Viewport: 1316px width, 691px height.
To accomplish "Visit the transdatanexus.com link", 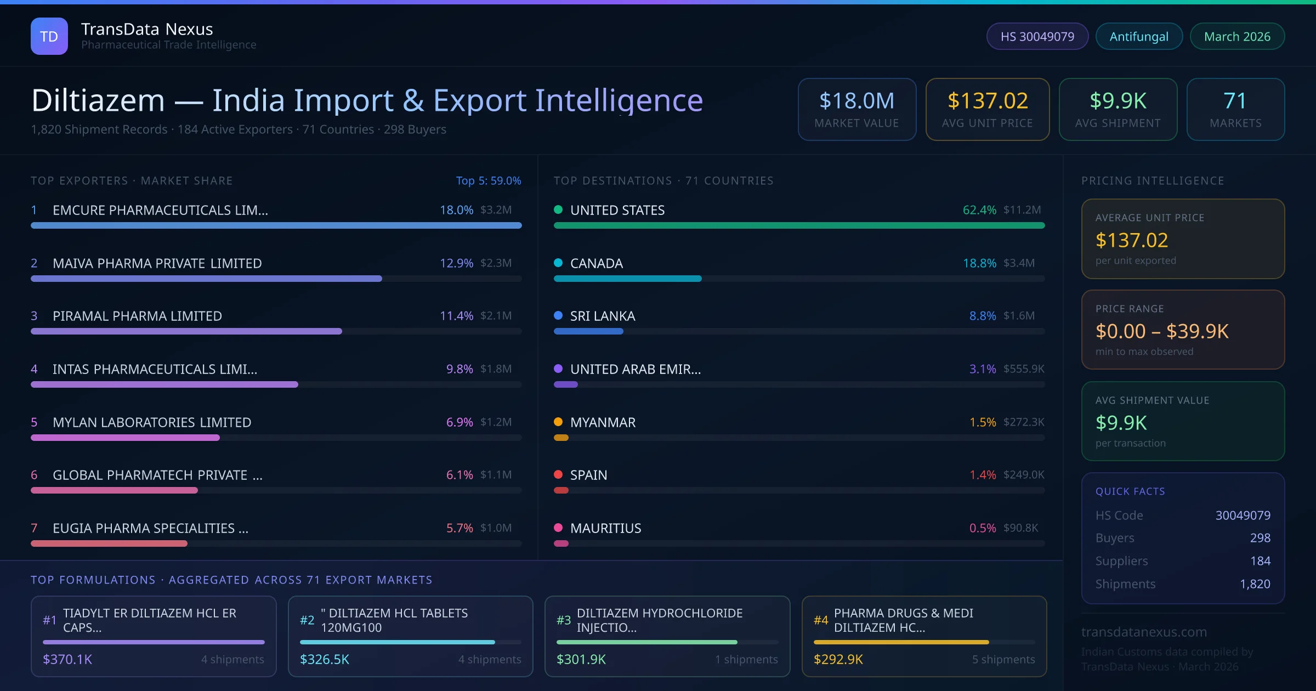I will (1144, 632).
